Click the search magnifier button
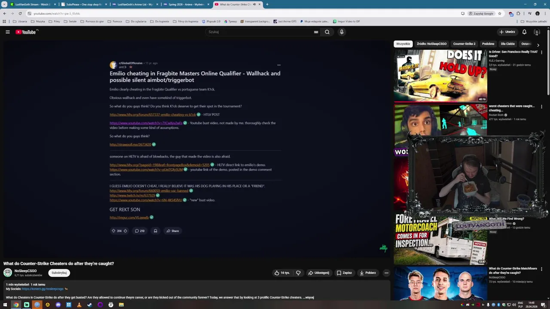The height and width of the screenshot is (309, 550). coord(327,32)
